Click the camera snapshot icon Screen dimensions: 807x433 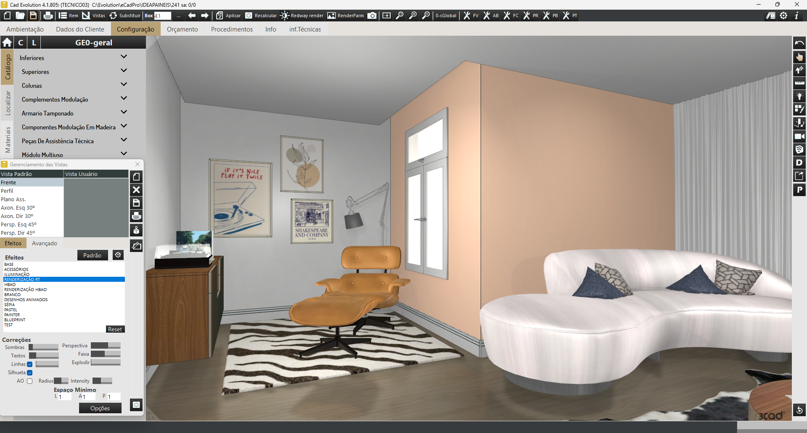pos(372,16)
